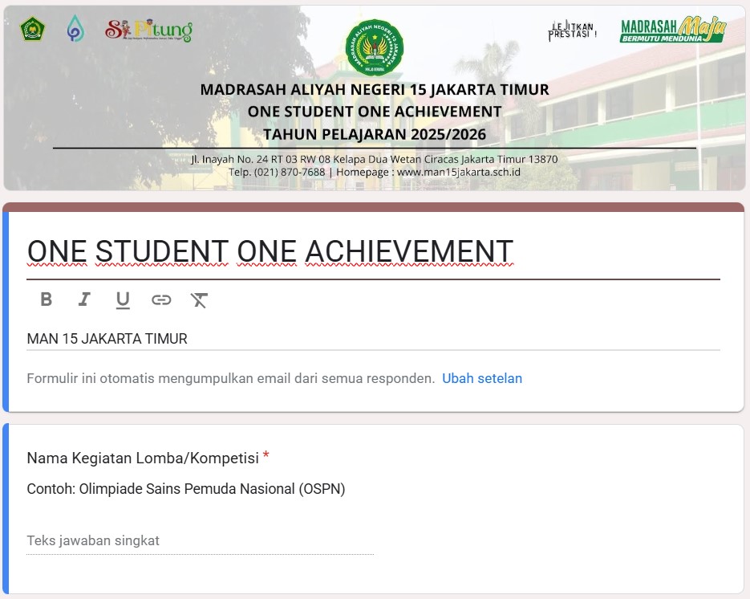Select the central MAN 15 round emblem
The image size is (750, 599).
(x=374, y=48)
